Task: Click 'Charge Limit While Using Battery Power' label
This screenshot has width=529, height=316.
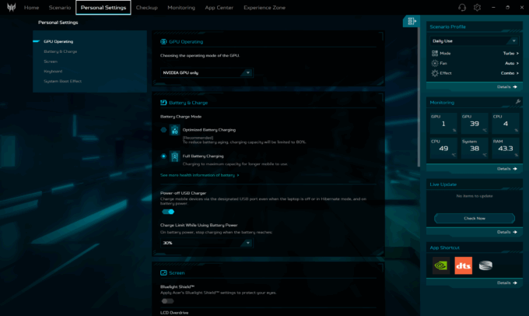Action: [198, 225]
